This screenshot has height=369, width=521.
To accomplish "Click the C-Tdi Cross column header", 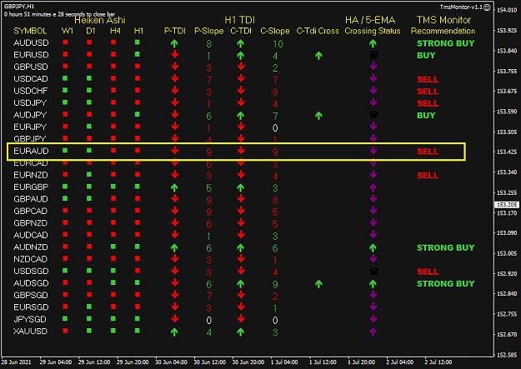I will (318, 31).
